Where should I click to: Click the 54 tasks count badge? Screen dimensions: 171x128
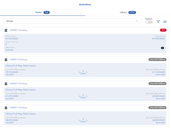[x=46, y=12]
